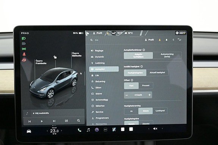Select Absolut speed limit option
The width and height of the screenshot is (218, 145).
click(x=146, y=123)
